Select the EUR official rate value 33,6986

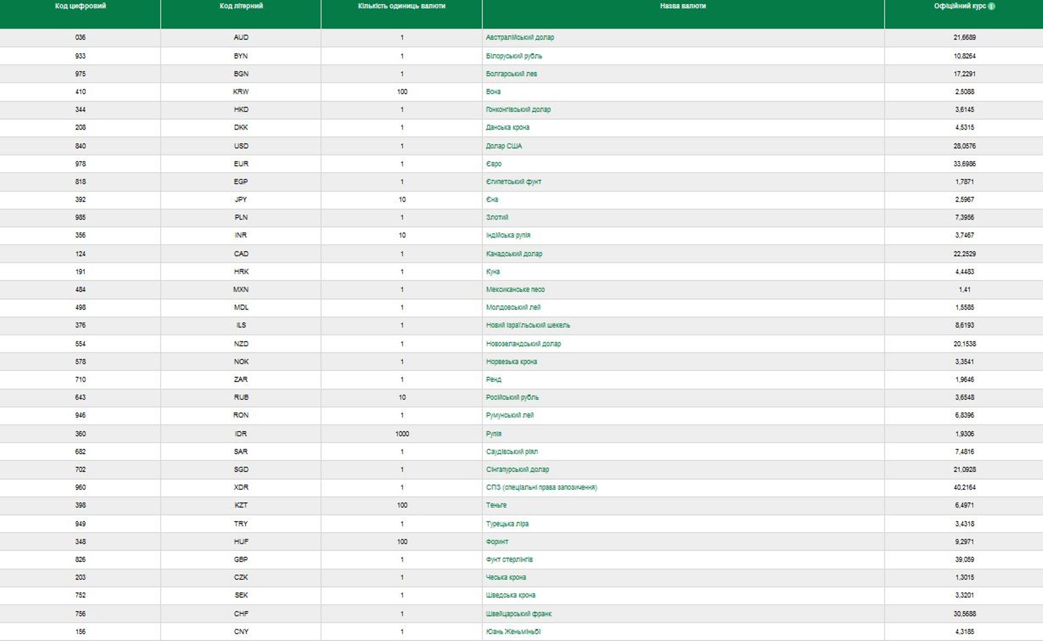pos(964,164)
